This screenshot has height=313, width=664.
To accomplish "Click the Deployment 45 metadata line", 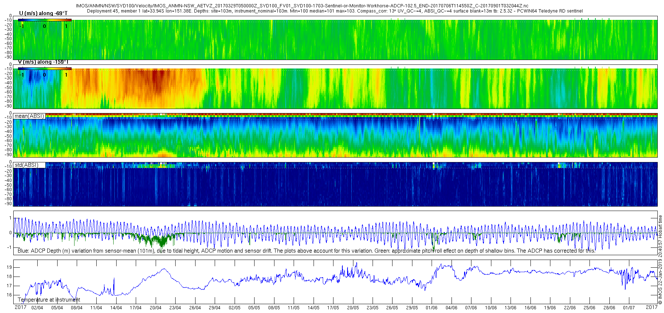I will (x=335, y=11).
